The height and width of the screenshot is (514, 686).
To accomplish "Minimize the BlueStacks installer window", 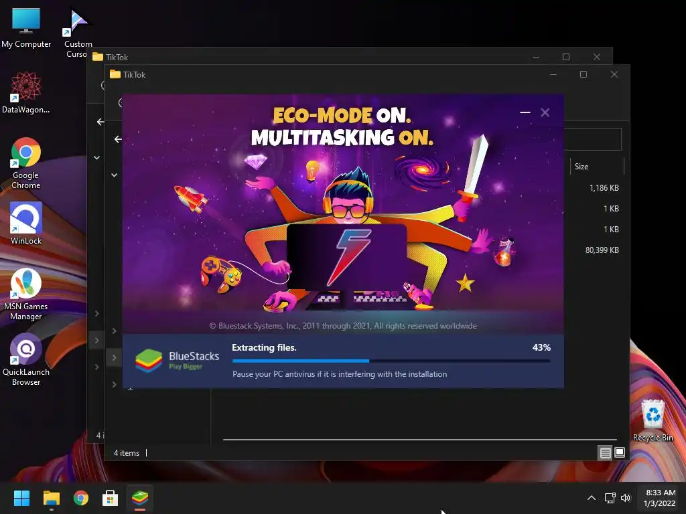I will (x=525, y=112).
